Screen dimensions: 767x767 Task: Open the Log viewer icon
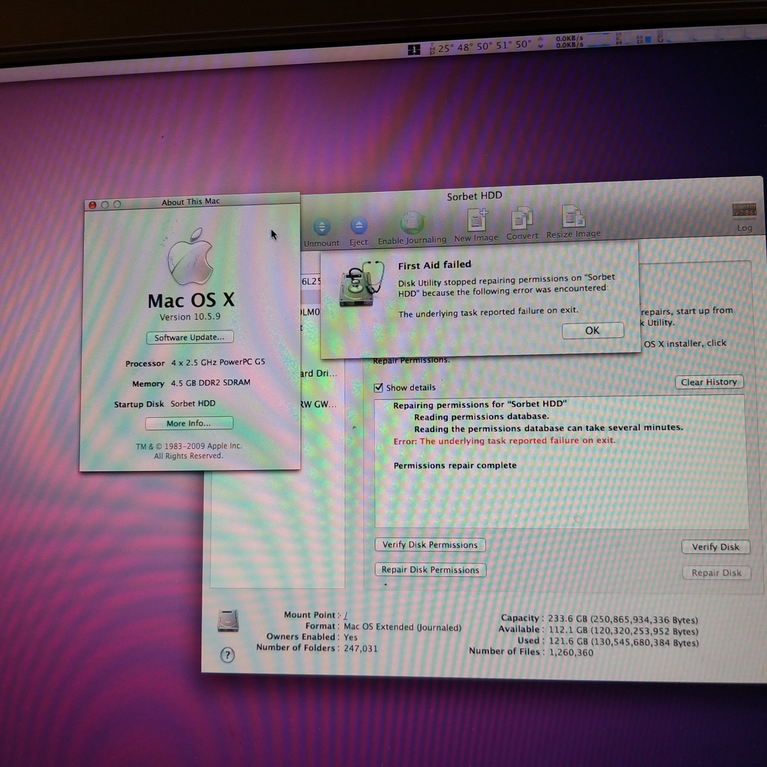(x=744, y=211)
